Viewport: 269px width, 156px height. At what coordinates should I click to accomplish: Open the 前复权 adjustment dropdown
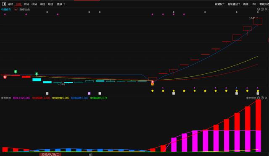[x=219, y=4]
